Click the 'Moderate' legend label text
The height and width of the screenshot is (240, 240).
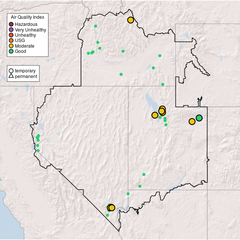25,46
